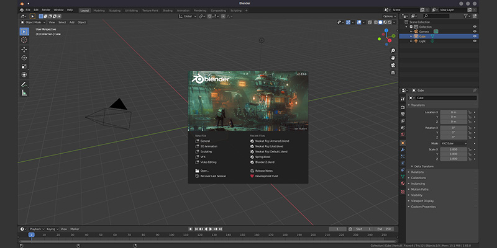Toggle auto keying record button
This screenshot has width=497, height=248.
pyautogui.click(x=191, y=229)
